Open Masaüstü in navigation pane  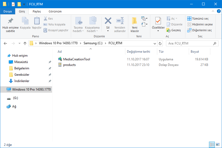coord(21,62)
